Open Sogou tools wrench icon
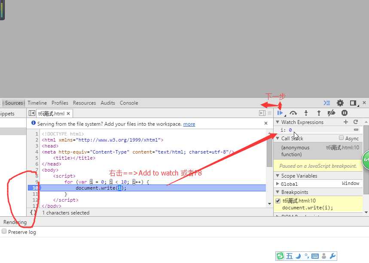369x263 pixels. pyautogui.click(x=332, y=256)
